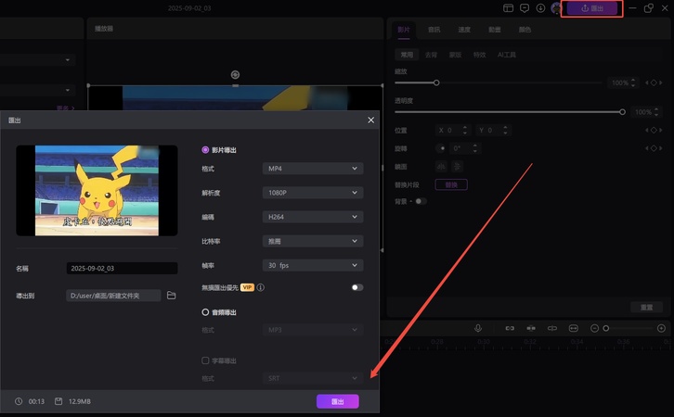The width and height of the screenshot is (674, 417).
Task: Click the fit timeline width icon
Action: click(574, 328)
